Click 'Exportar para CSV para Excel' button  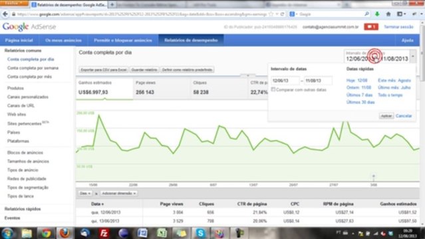click(x=104, y=70)
